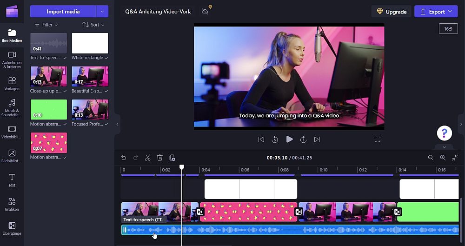Select the first video clip on timeline
Image resolution: width=465 pixels, height=246 pixels.
tap(160, 212)
